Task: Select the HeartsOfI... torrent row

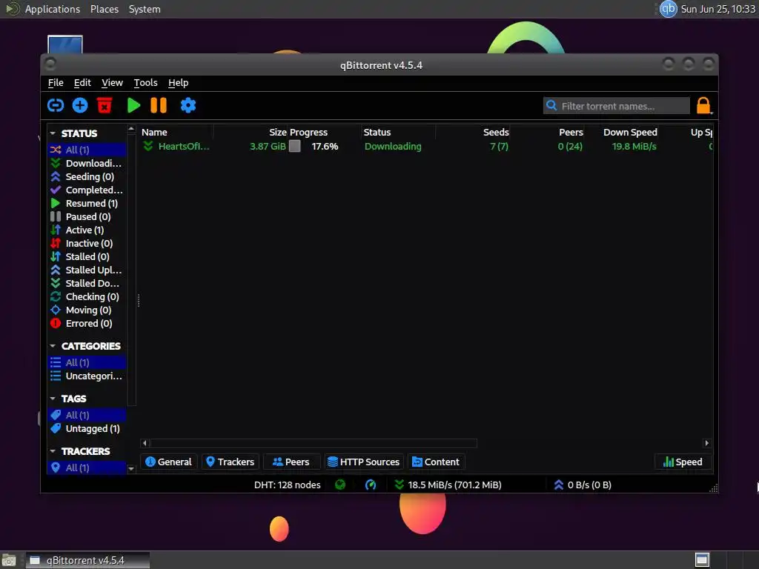Action: pos(426,146)
